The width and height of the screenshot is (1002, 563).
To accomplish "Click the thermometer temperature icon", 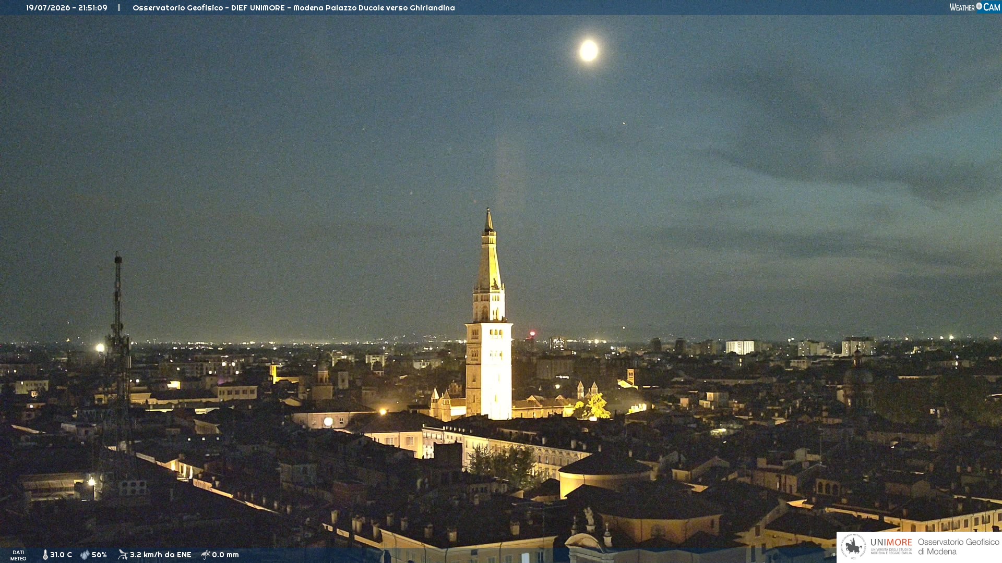I will click(x=45, y=555).
